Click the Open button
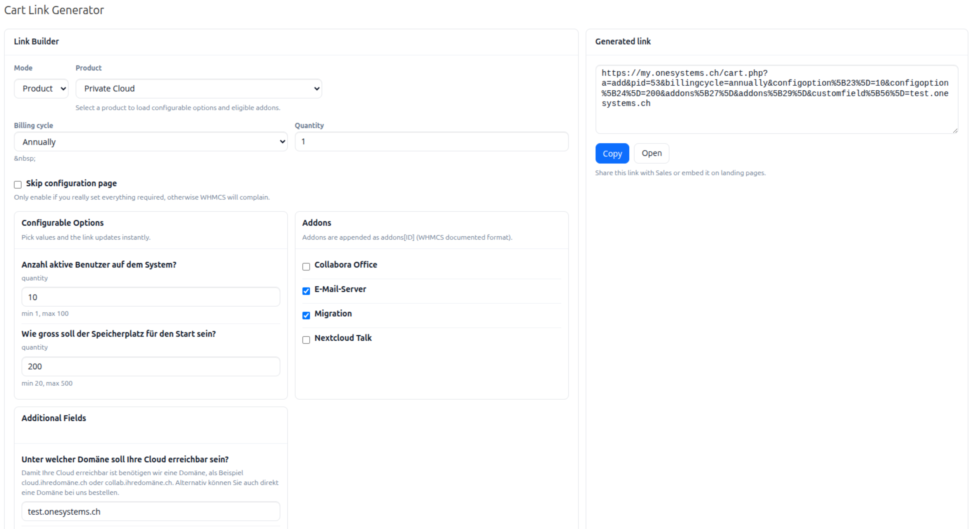The width and height of the screenshot is (974, 529). (651, 153)
